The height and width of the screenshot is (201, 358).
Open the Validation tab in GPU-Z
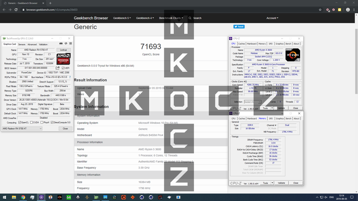click(43, 44)
